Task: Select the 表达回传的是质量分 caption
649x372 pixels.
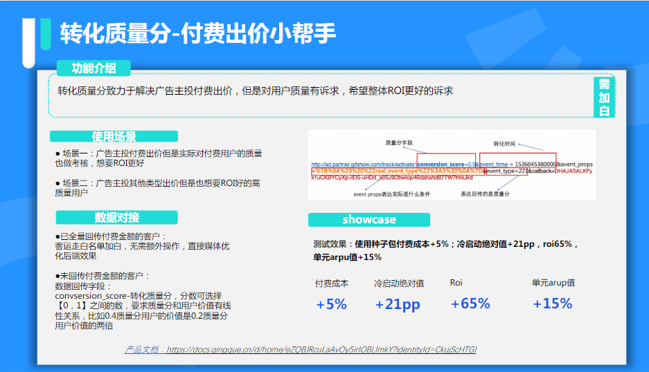Action: [485, 194]
